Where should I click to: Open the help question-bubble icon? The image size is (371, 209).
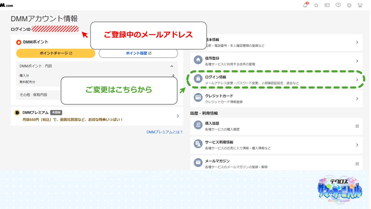point(338,5)
